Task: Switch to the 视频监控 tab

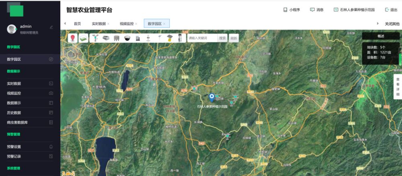Action: click(x=127, y=24)
